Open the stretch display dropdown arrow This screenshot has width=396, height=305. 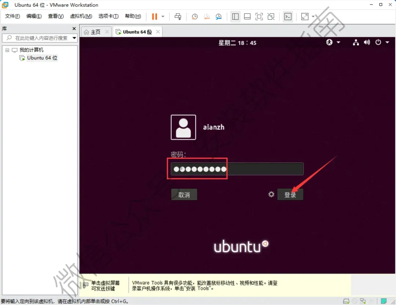click(x=313, y=16)
